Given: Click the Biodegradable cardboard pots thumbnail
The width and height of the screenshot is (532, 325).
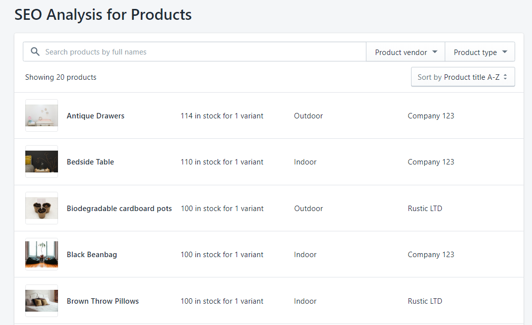Looking at the screenshot, I should [x=42, y=209].
